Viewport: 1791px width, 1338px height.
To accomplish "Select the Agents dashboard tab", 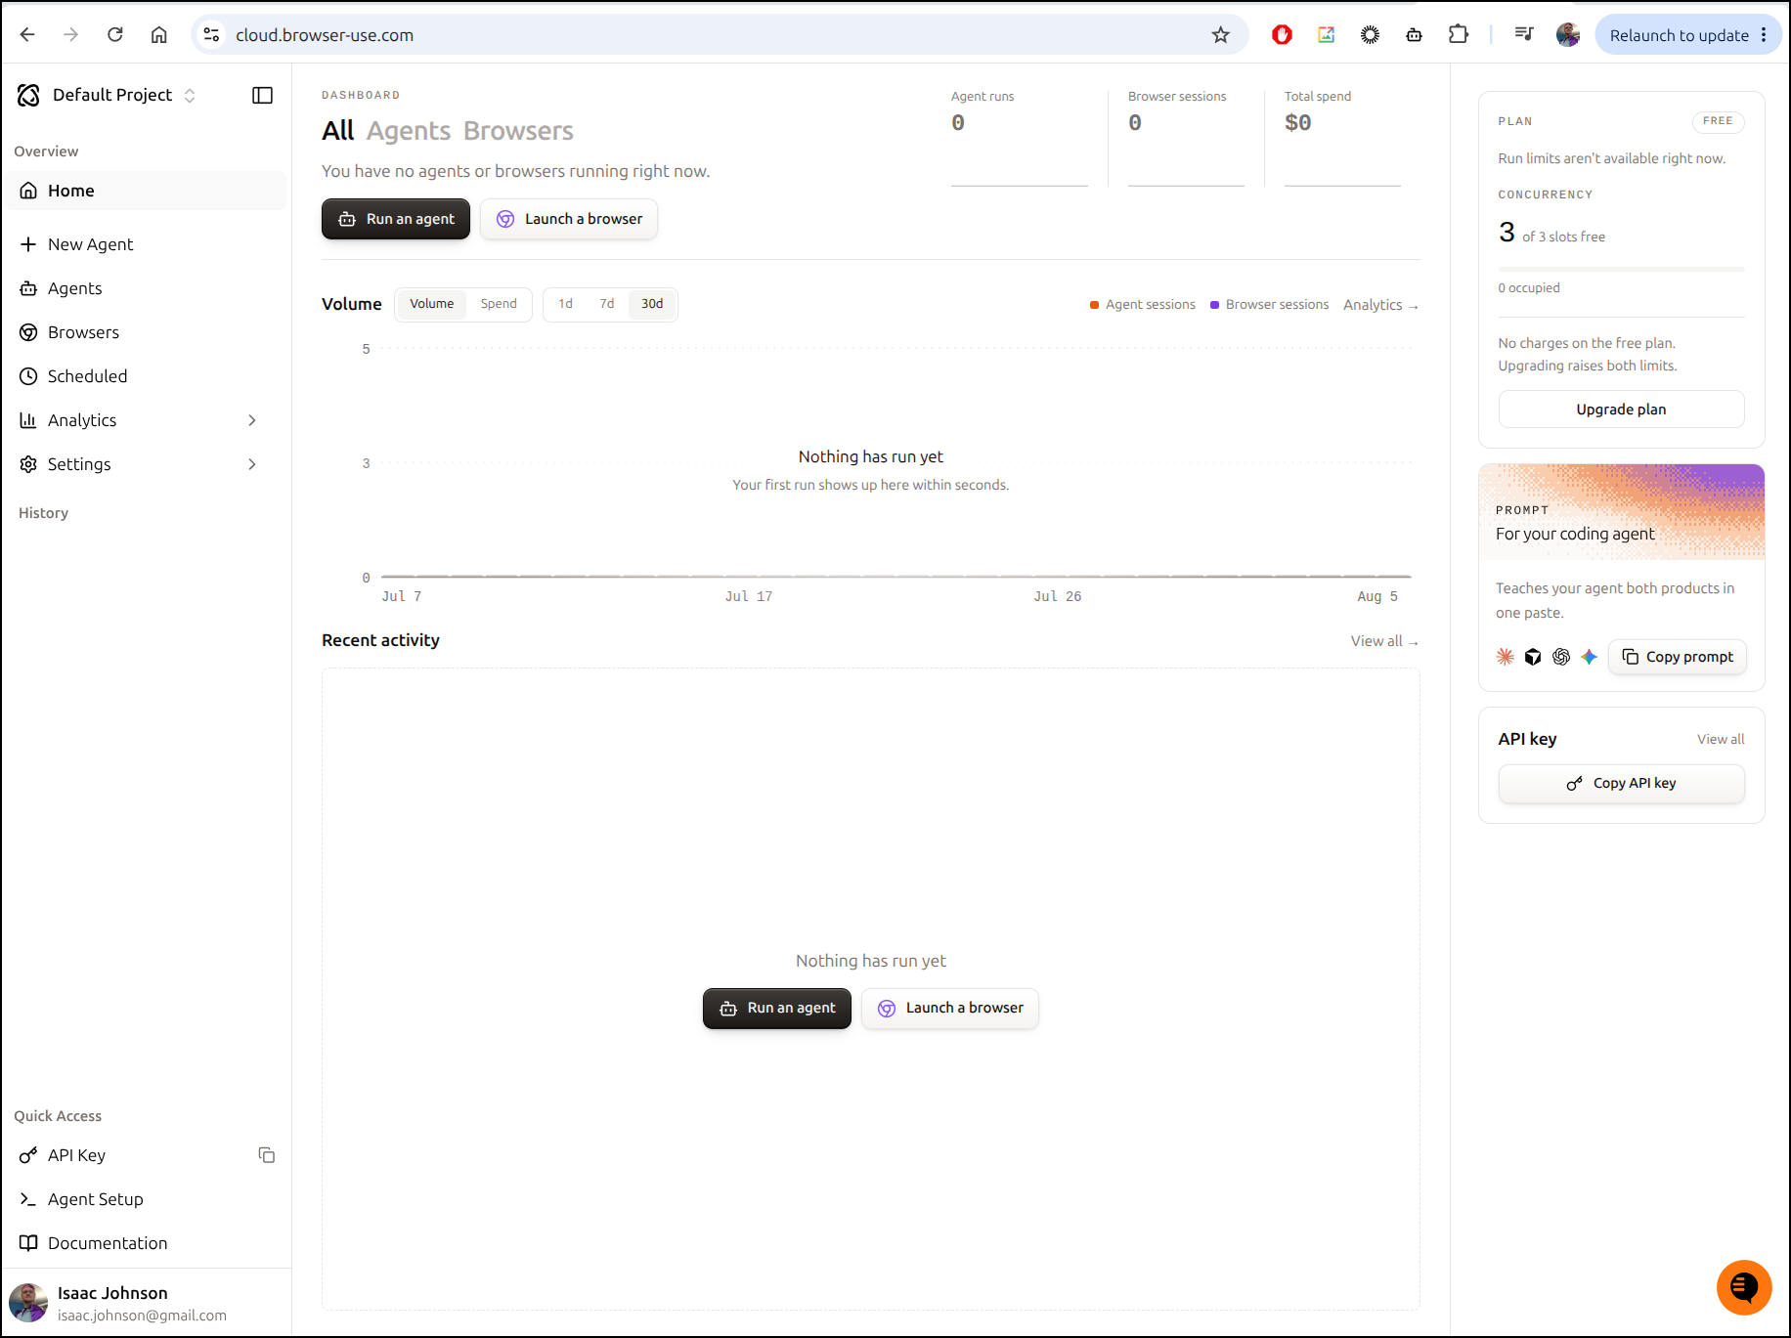I will point(409,131).
